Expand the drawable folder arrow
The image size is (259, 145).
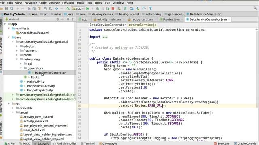[13, 108]
